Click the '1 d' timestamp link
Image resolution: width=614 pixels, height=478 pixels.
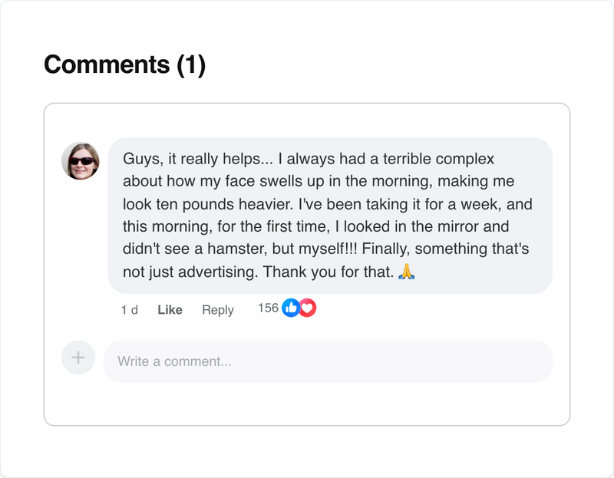click(129, 310)
